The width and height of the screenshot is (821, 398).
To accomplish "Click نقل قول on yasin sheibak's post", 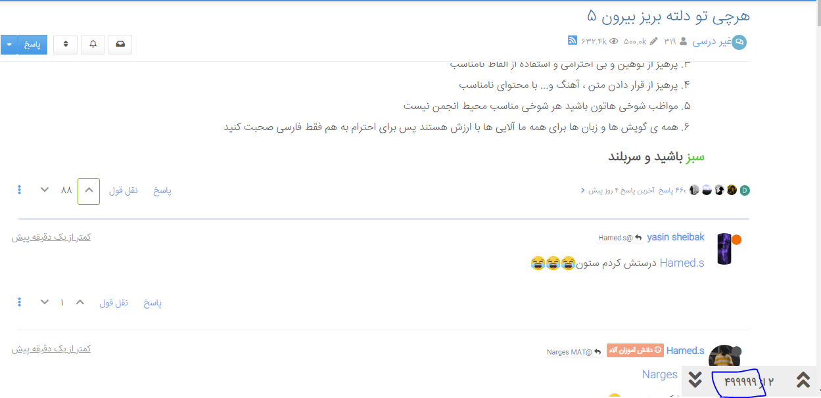I will [x=114, y=303].
